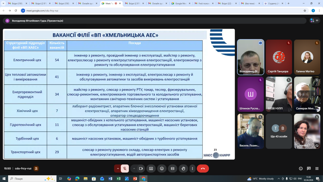This screenshot has height=182, width=323.
Task: Open more options three-dot menu in Meet
Action: (192, 169)
